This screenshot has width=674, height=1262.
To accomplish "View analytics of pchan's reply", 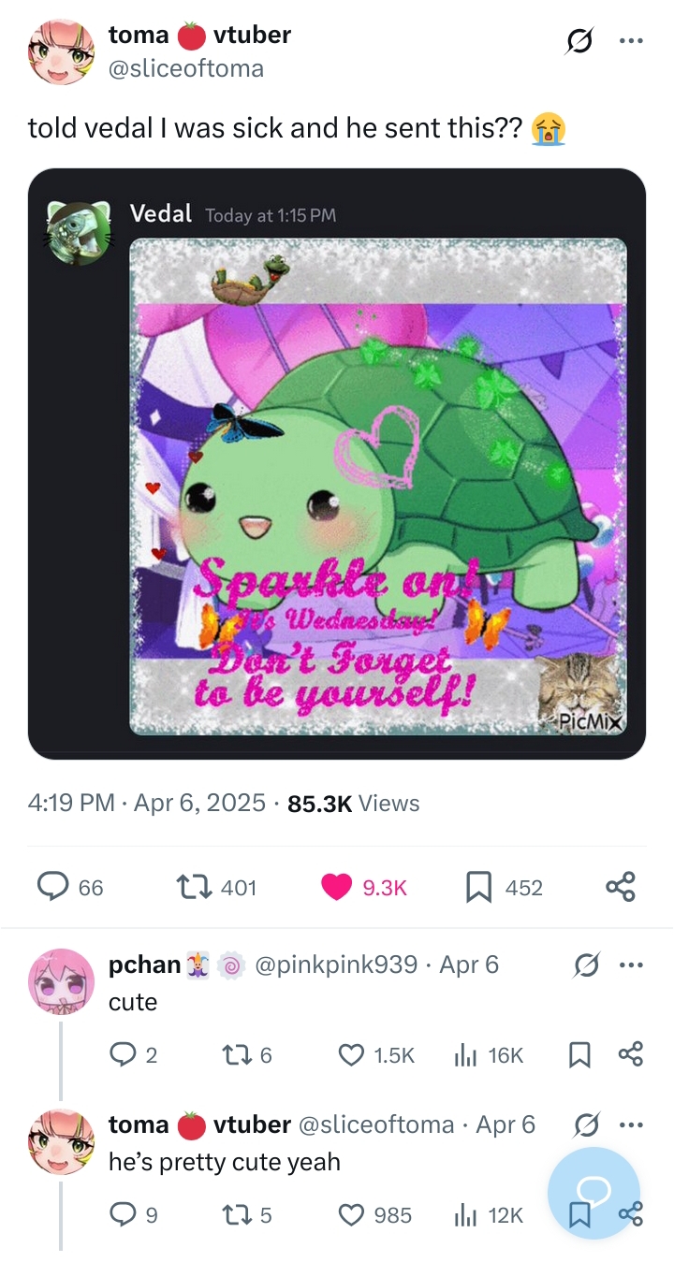I will [465, 1055].
